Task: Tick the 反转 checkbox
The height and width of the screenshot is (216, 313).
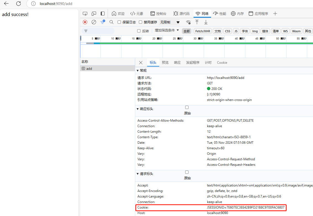Action: [x=139, y=31]
